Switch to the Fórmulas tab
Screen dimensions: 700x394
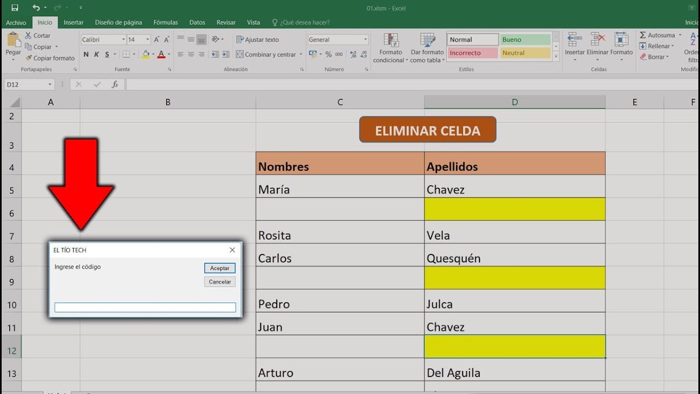click(x=166, y=22)
